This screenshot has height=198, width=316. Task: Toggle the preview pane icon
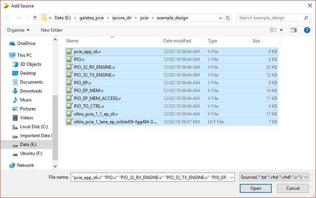click(x=294, y=30)
